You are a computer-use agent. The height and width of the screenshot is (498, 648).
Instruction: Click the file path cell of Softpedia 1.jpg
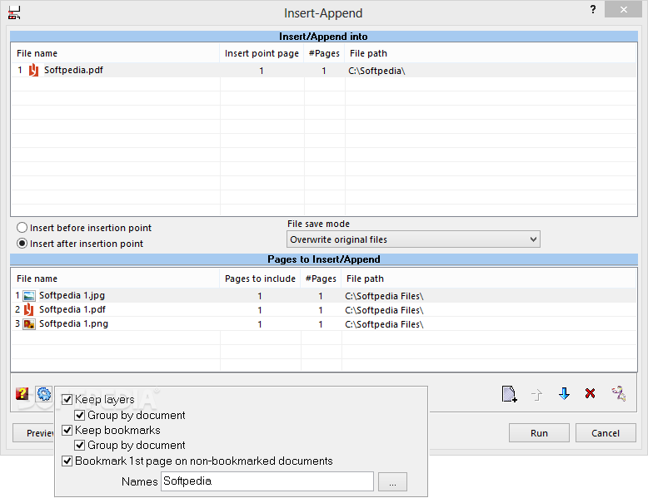pos(384,296)
